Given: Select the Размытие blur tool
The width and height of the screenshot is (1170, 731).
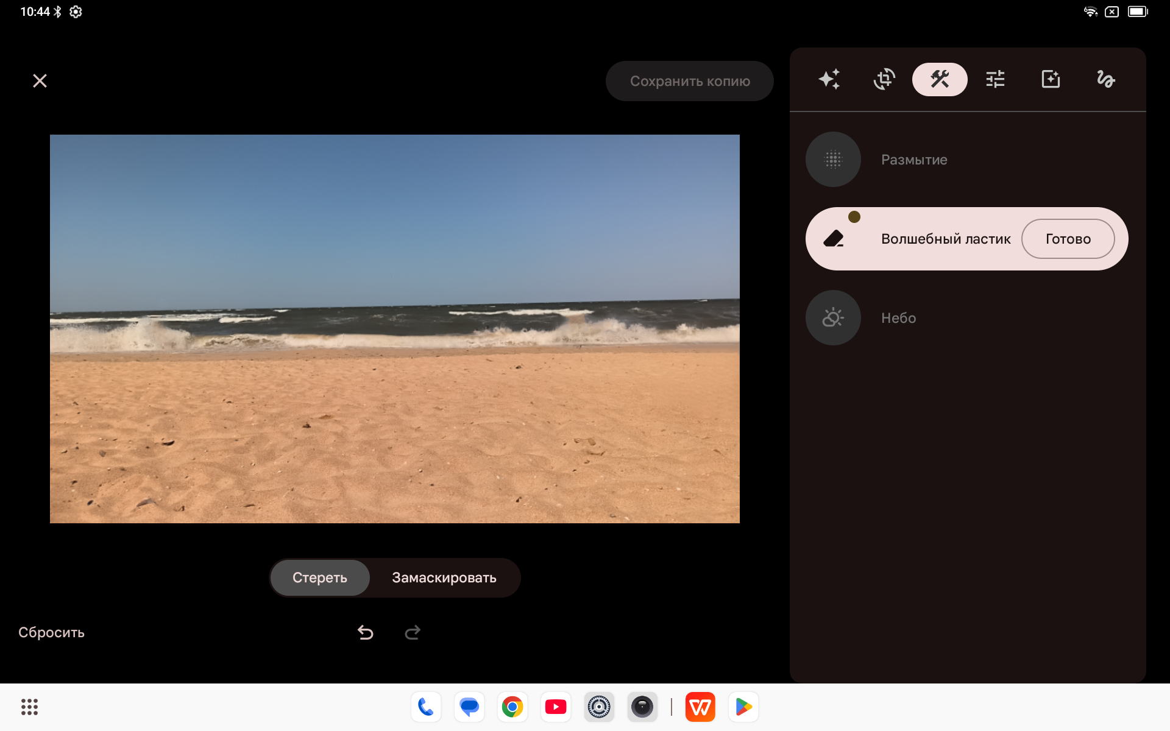Looking at the screenshot, I should [833, 160].
